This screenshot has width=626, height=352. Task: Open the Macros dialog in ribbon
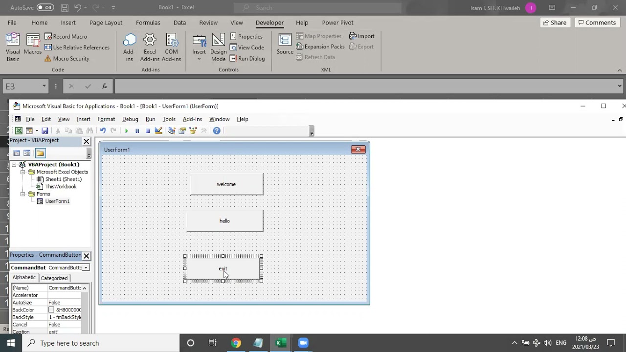pyautogui.click(x=33, y=45)
